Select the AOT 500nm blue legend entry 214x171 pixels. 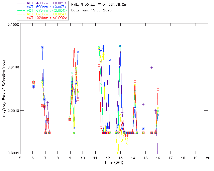(x=42, y=7)
